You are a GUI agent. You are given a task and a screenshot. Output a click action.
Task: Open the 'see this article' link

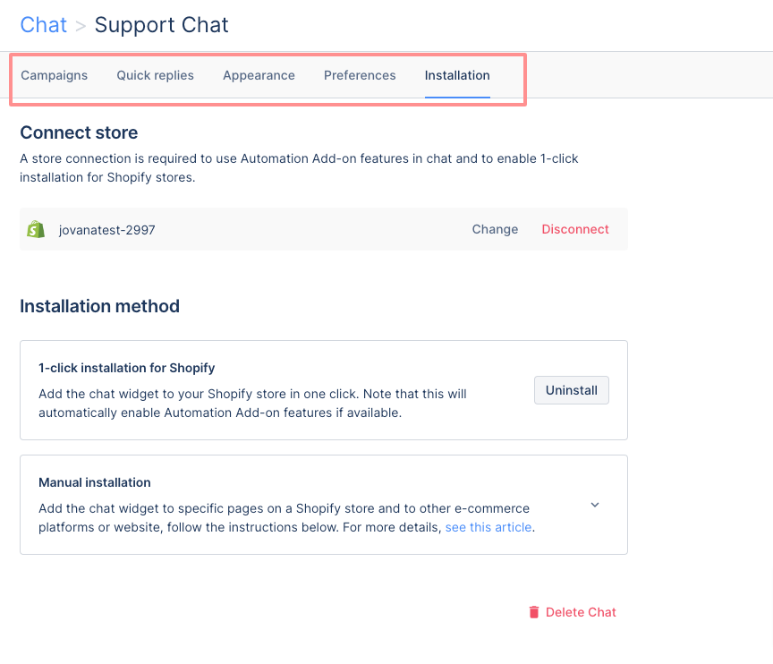(x=488, y=527)
